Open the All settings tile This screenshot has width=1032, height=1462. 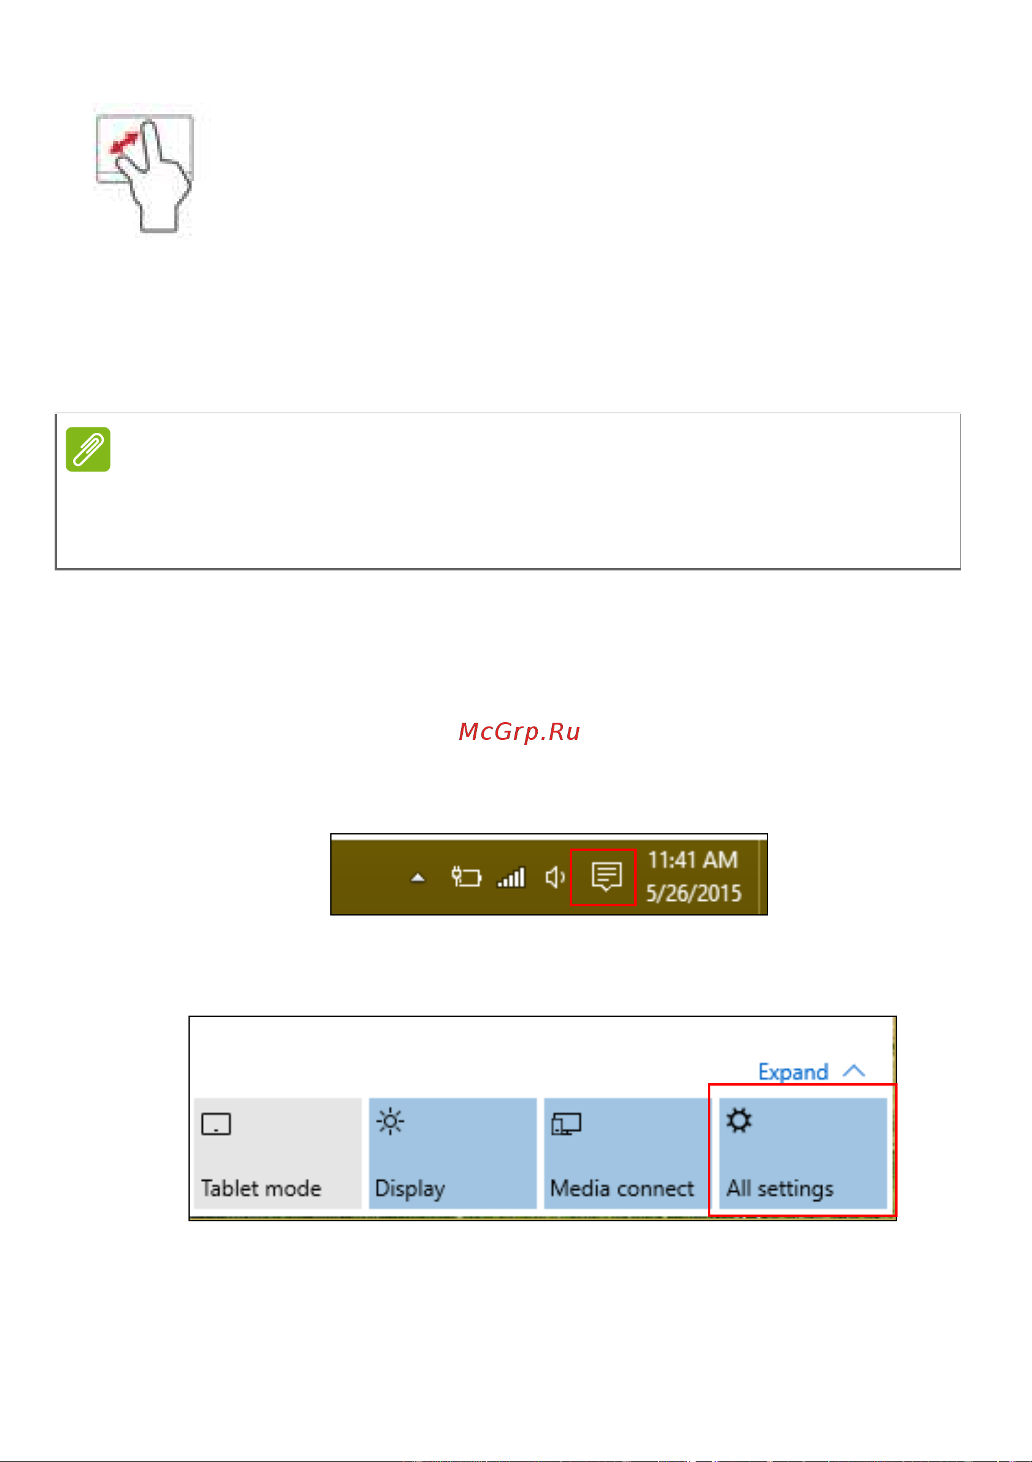pyautogui.click(x=803, y=1153)
